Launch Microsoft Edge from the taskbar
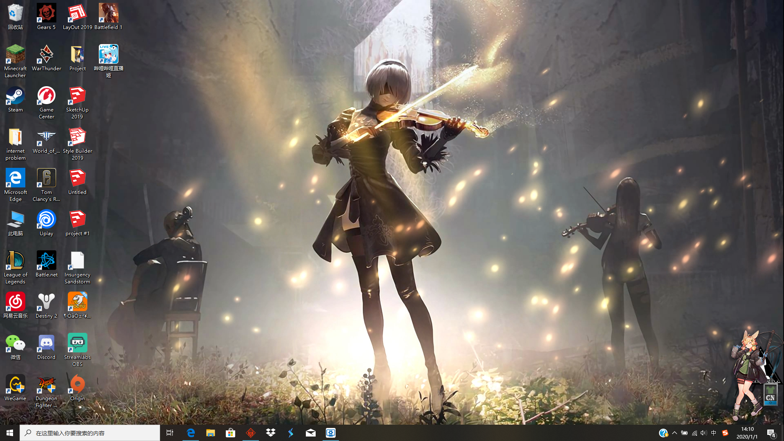 click(x=190, y=432)
